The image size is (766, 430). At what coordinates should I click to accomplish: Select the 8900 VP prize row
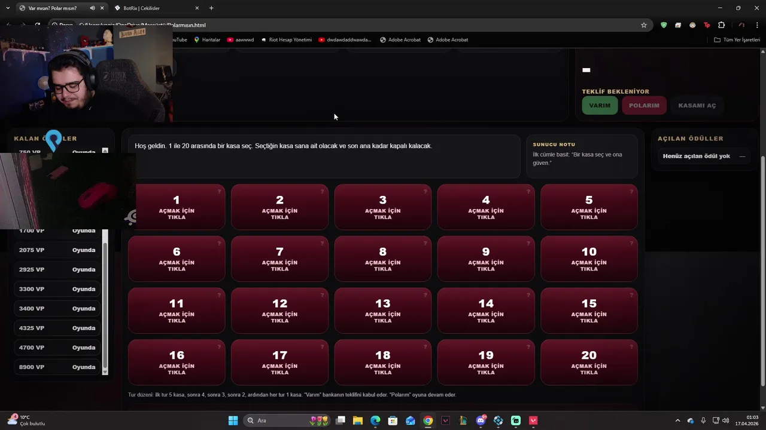57,367
